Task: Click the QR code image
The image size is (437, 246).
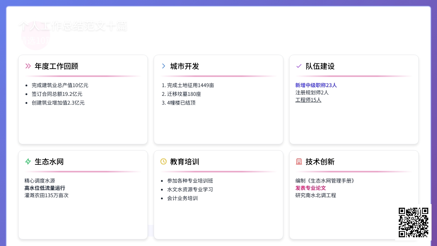Action: pyautogui.click(x=413, y=222)
